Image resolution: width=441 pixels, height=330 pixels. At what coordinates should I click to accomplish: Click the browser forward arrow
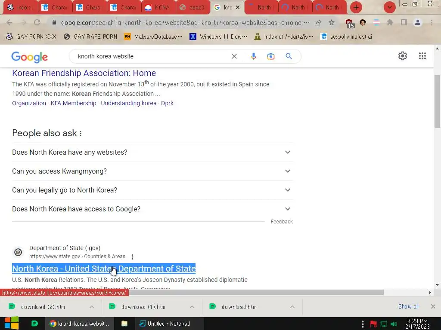(x=23, y=22)
